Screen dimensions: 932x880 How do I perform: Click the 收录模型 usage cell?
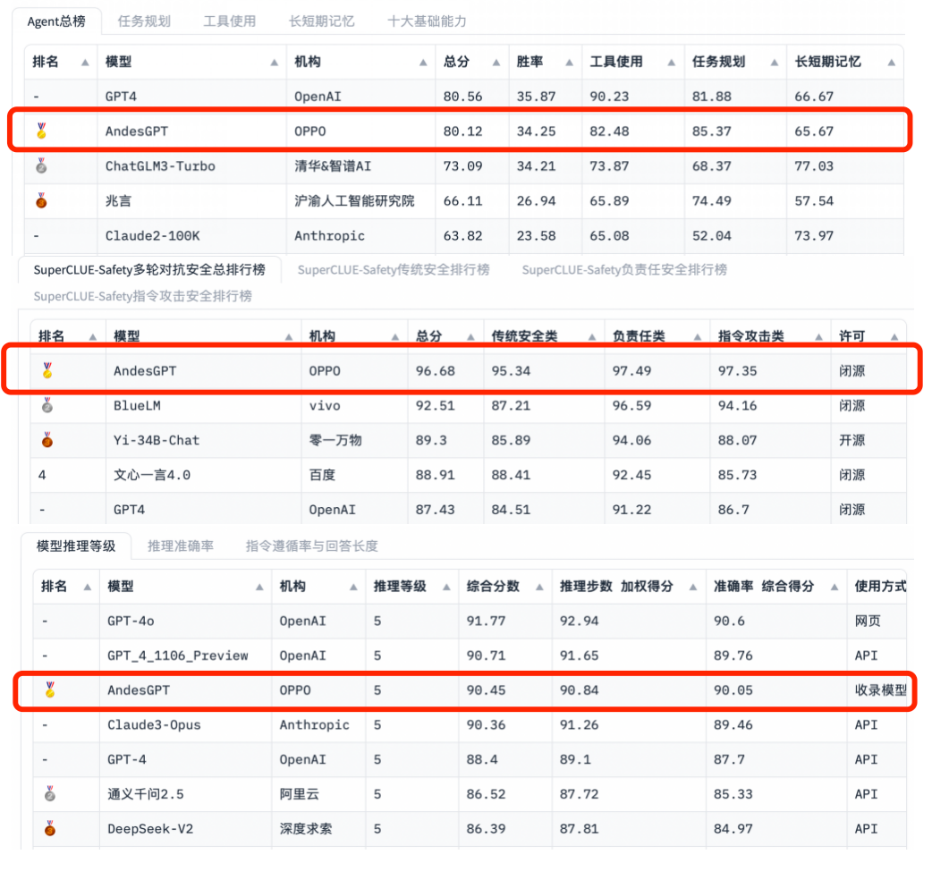[x=880, y=690]
